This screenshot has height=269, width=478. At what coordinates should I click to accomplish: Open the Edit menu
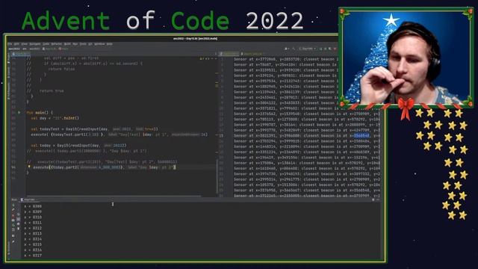pos(16,44)
